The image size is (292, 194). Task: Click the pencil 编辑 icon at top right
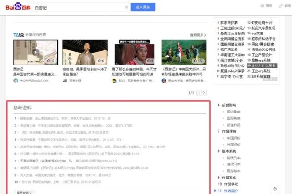(285, 6)
